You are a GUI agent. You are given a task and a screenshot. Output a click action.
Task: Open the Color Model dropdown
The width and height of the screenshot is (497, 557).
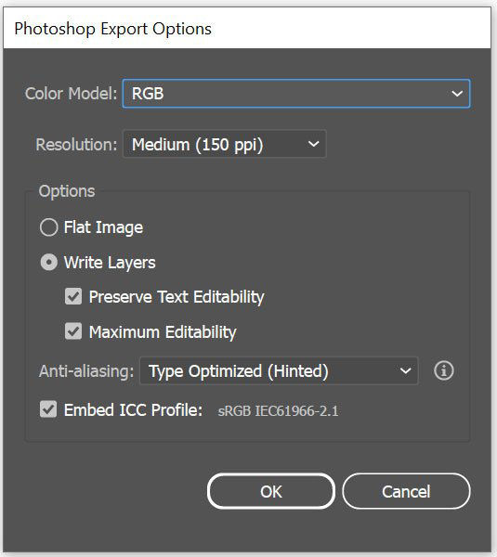coord(296,94)
